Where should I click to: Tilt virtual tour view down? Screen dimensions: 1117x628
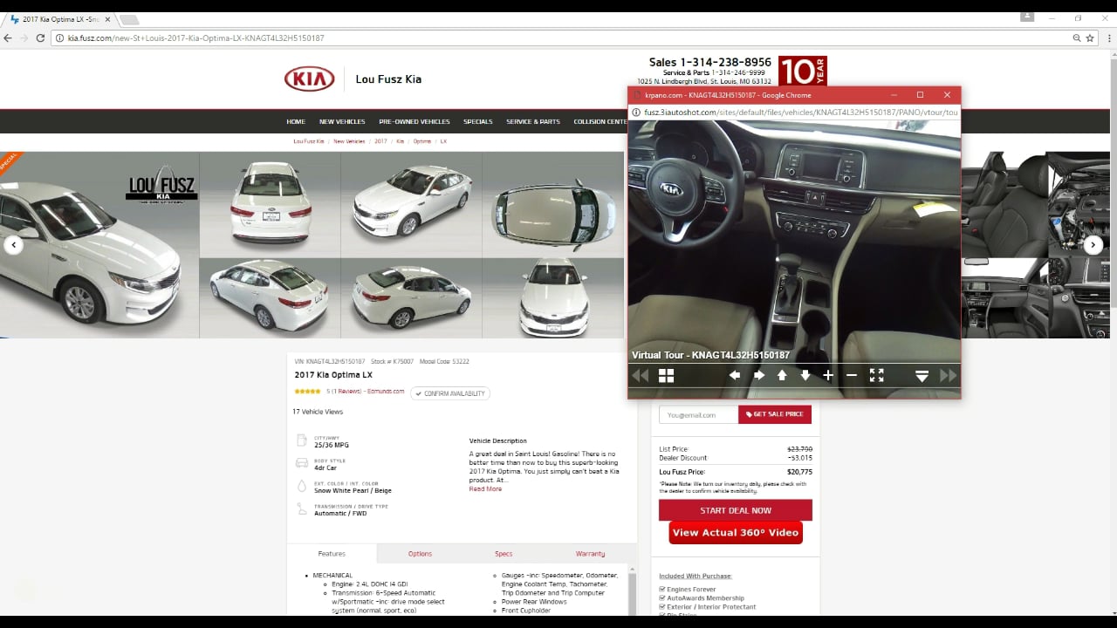(805, 375)
